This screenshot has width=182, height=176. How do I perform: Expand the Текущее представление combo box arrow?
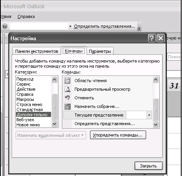pyautogui.click(x=149, y=115)
